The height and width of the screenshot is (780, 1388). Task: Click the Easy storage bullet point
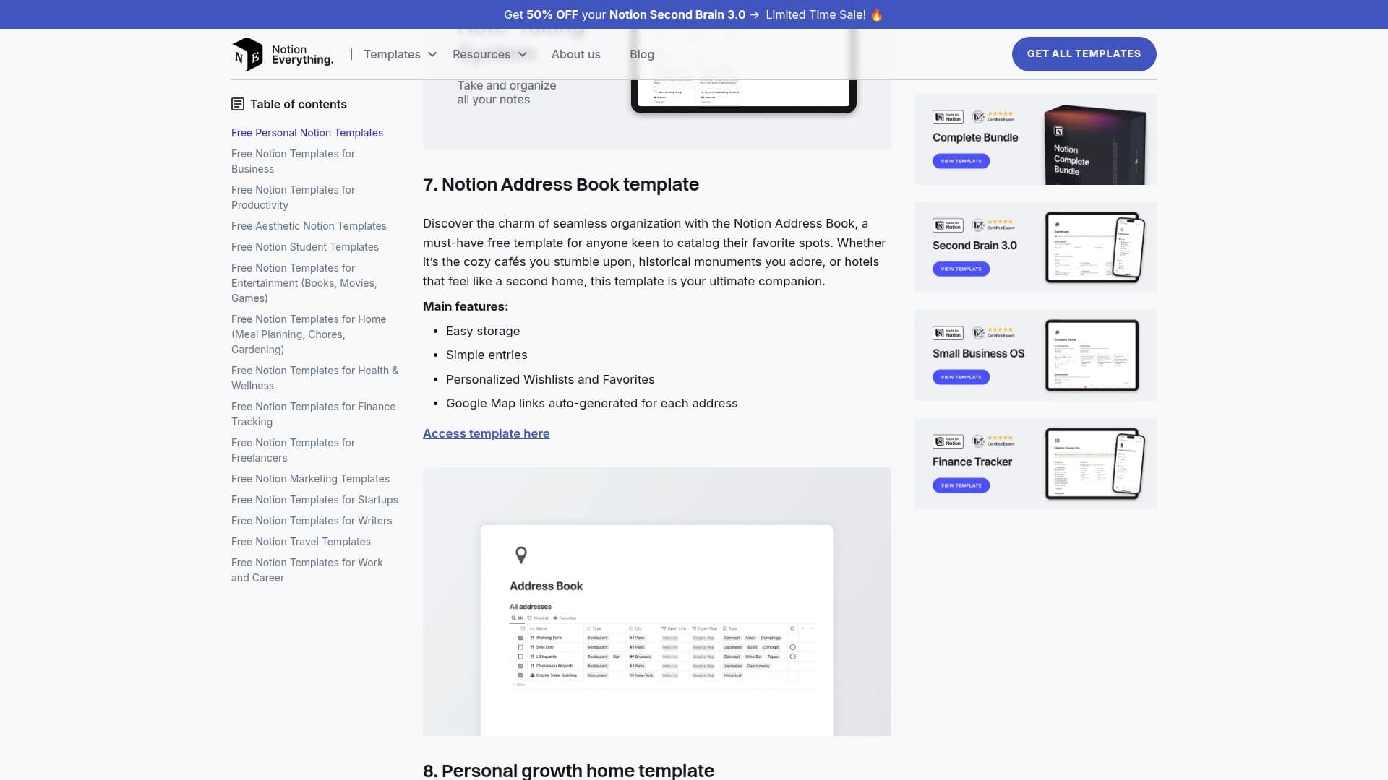click(x=483, y=331)
